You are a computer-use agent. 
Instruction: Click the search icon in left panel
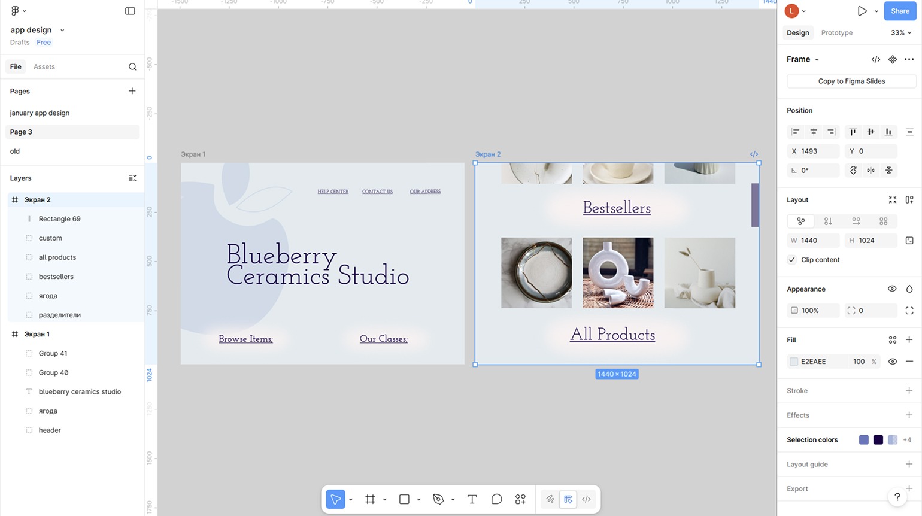click(132, 67)
